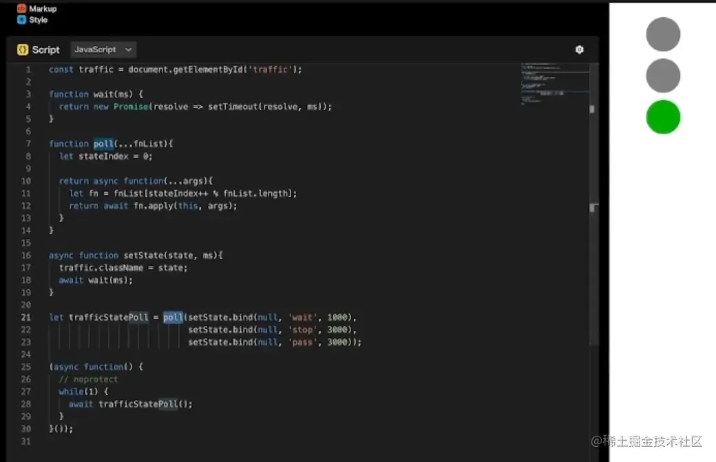
Task: Click the middle gray traffic light
Action: pyautogui.click(x=663, y=75)
